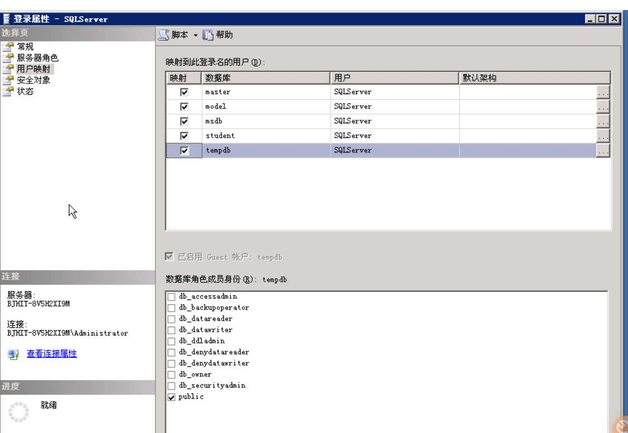Viewport: 628px width, 433px height.
Task: Click the server name BJHIT-8V5H2XI9M
Action: [38, 304]
